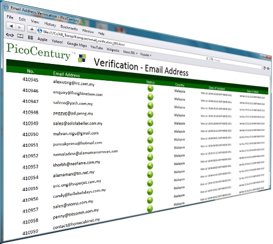
Task: Show all bookmarks via the open-book icon
Action: pyautogui.click(x=20, y=36)
